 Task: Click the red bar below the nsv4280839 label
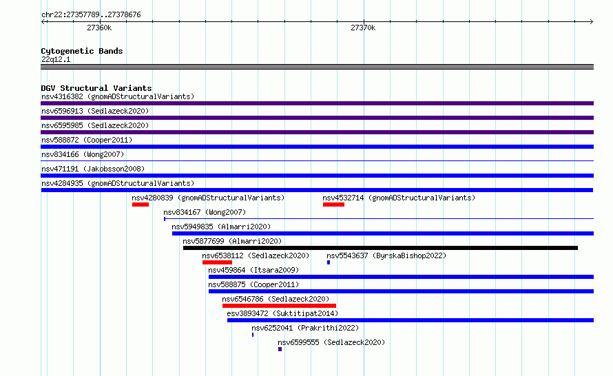click(141, 205)
